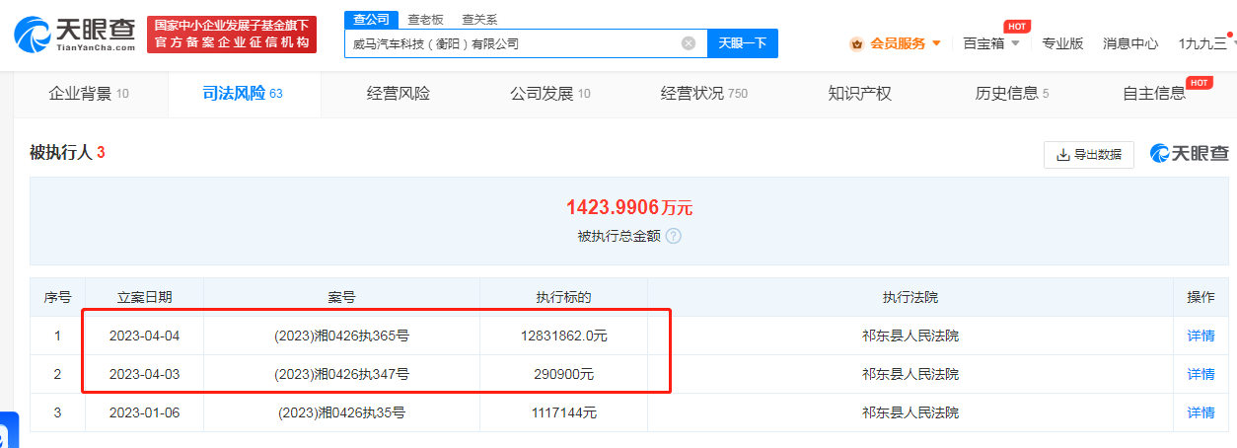Click the filing date 2023-04-04
This screenshot has width=1237, height=448.
145,336
